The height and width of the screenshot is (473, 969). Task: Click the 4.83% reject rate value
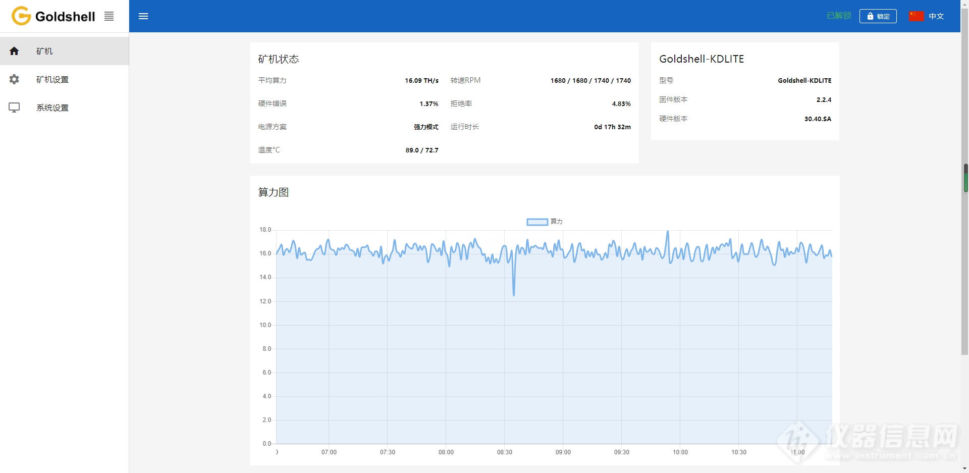621,103
